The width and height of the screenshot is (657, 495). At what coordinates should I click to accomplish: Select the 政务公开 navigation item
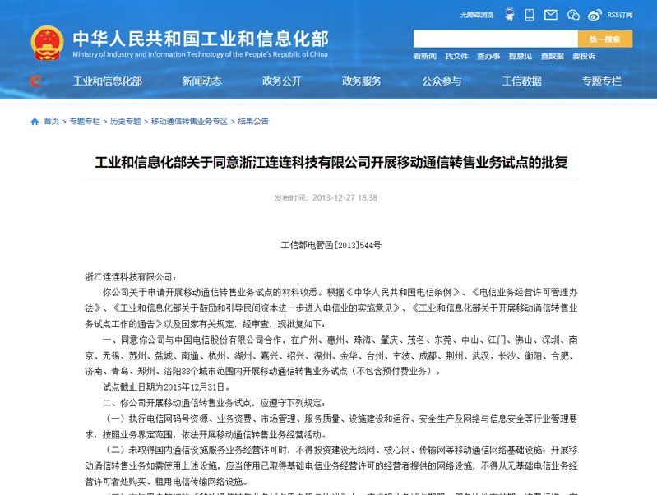[282, 81]
